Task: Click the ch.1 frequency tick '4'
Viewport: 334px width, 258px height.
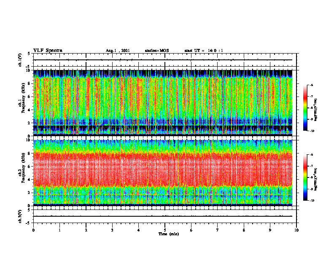Action: click(29, 110)
